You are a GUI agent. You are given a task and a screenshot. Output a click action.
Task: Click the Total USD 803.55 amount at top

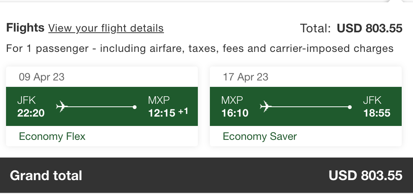[x=369, y=29]
